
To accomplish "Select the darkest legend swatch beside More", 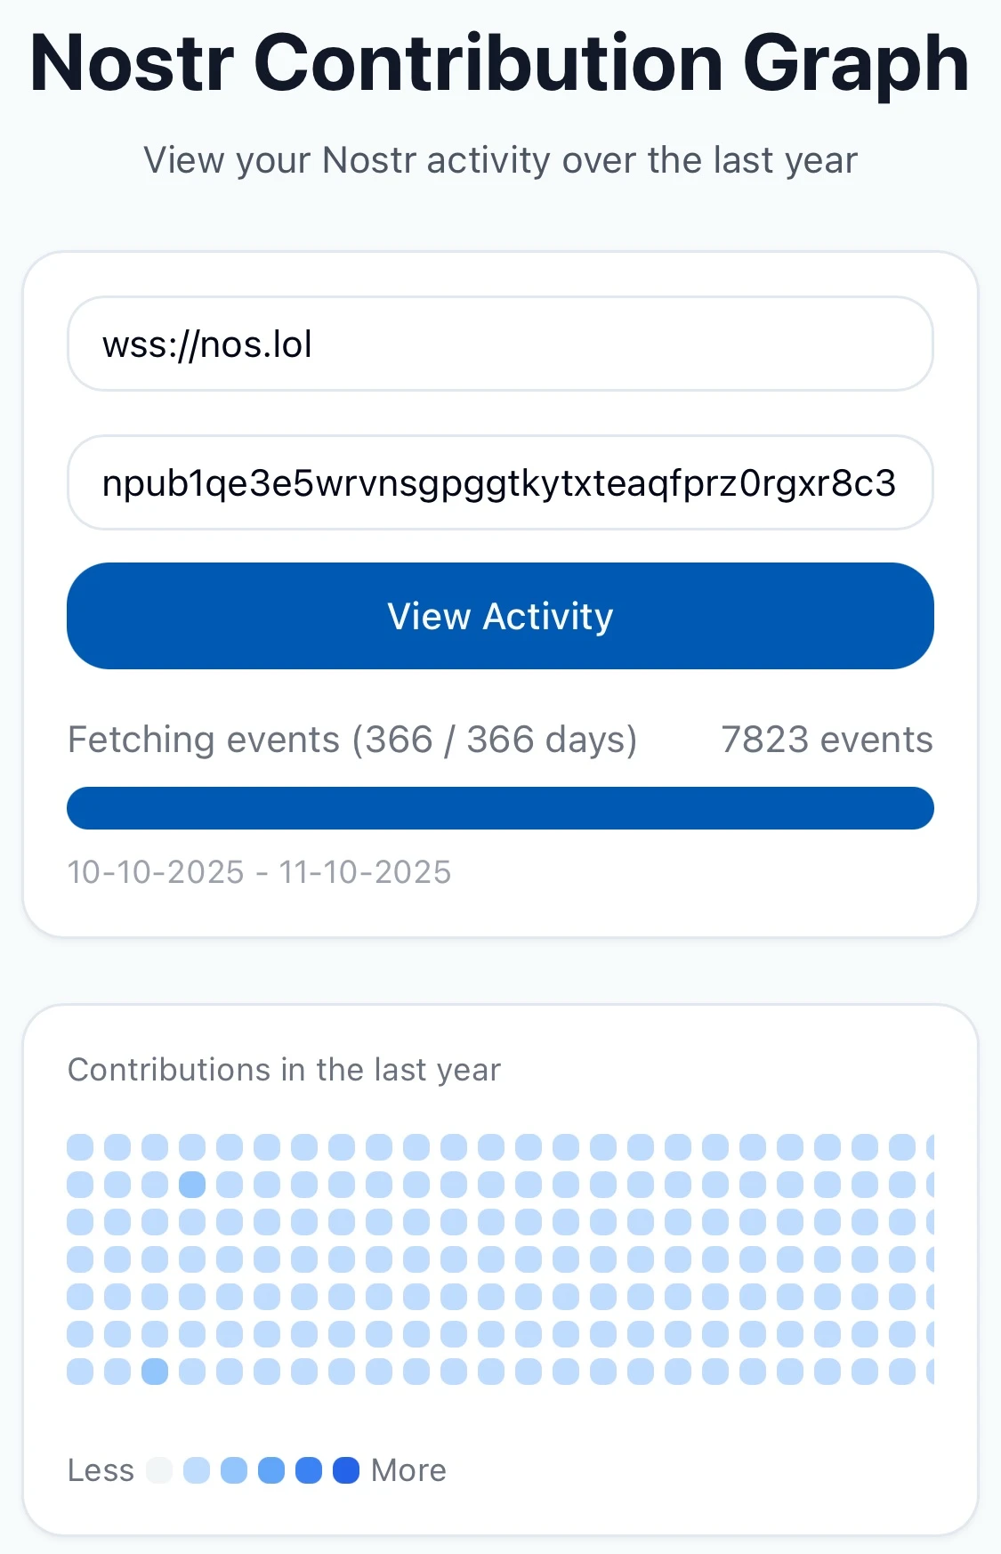I will [x=346, y=1470].
